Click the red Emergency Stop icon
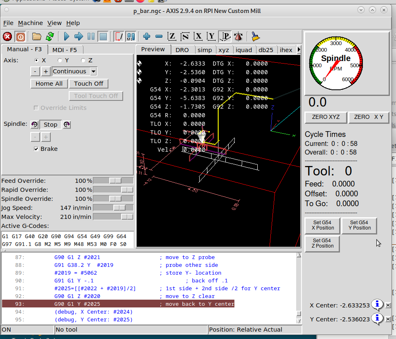This screenshot has height=339, width=396. click(7, 36)
